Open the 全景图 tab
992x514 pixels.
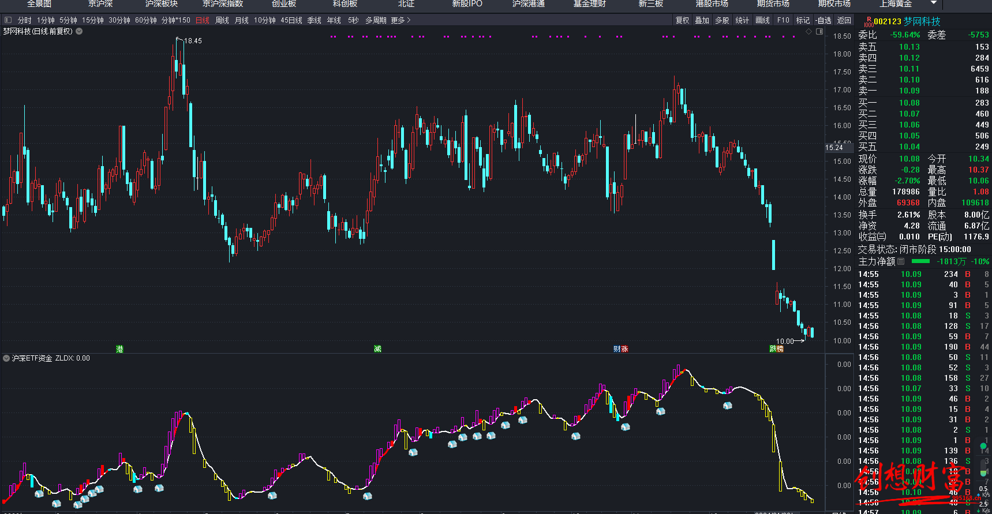tap(39, 4)
